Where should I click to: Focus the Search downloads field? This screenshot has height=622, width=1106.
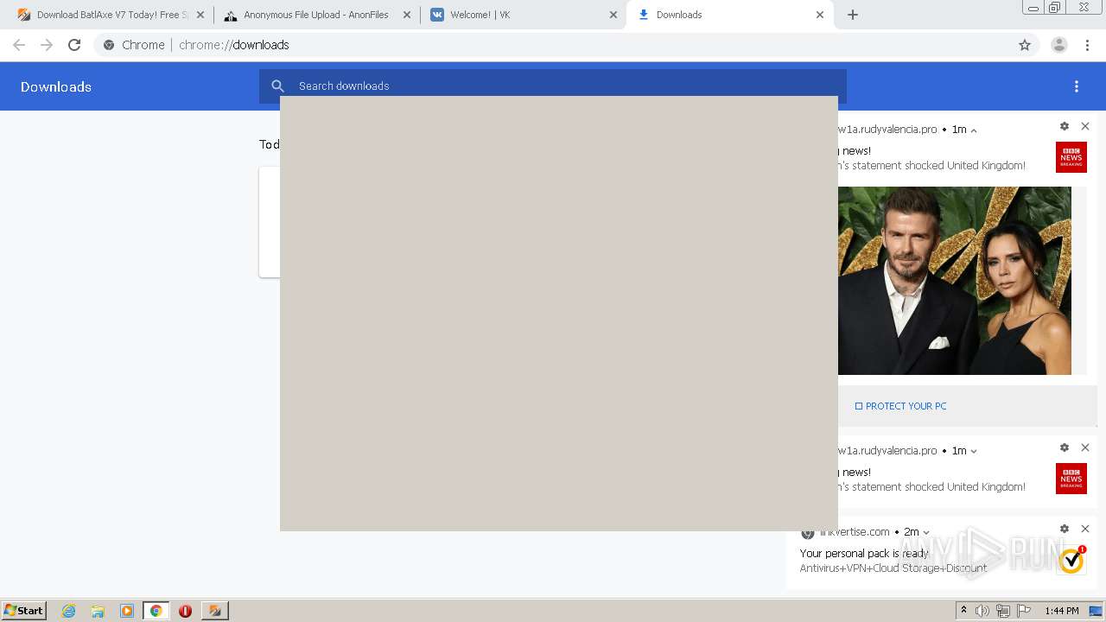point(553,86)
